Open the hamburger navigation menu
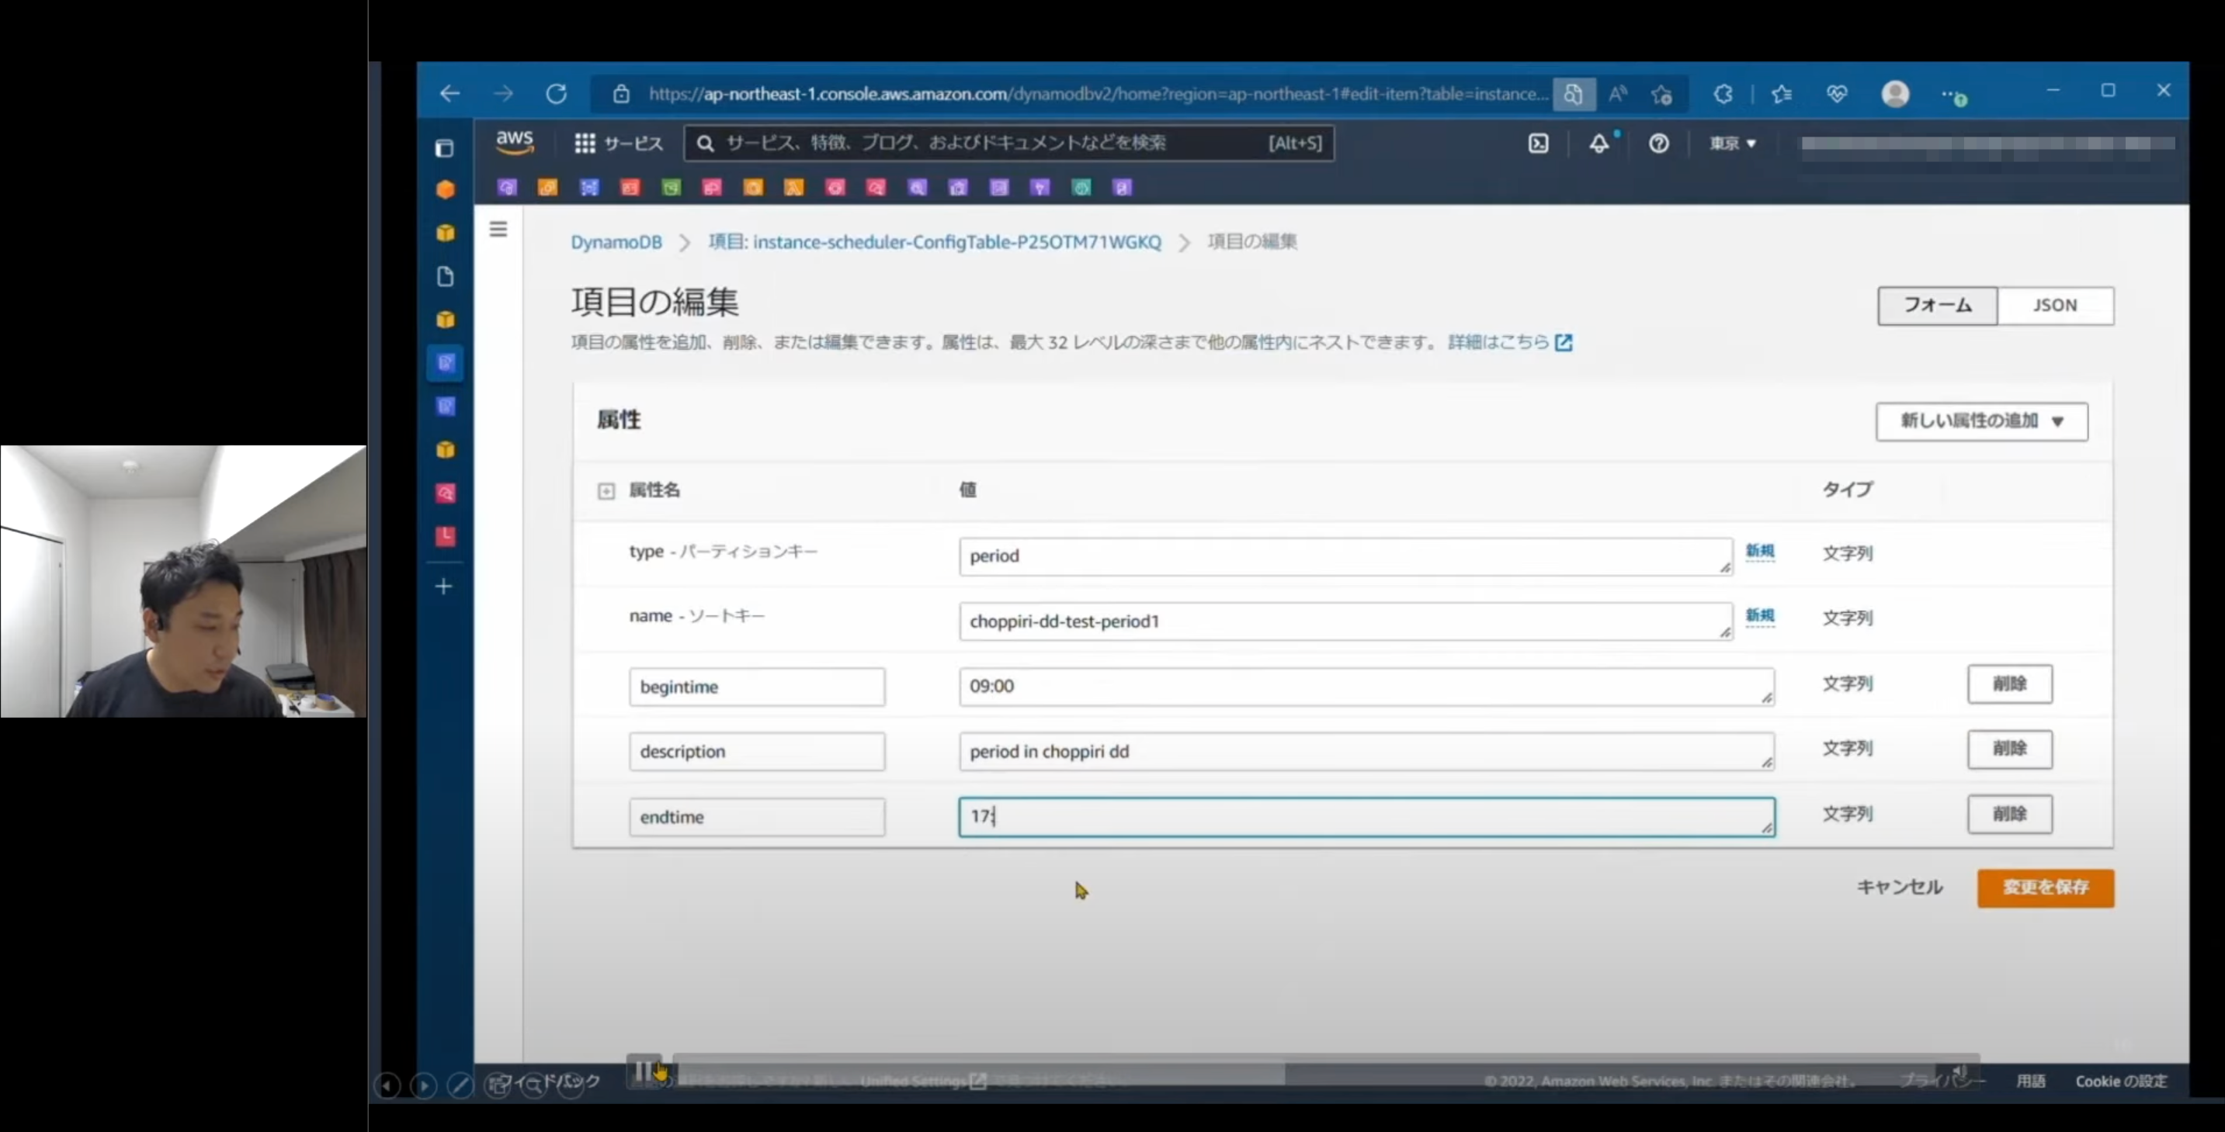The height and width of the screenshot is (1132, 2225). pos(498,229)
